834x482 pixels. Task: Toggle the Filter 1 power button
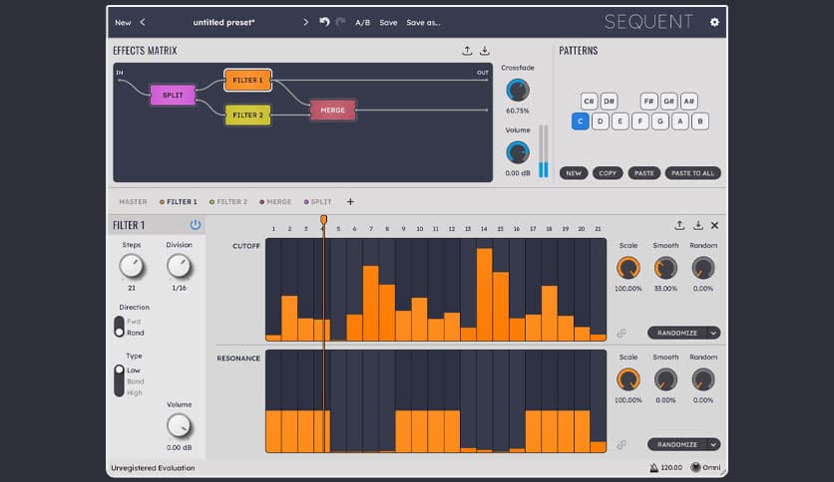pos(196,225)
